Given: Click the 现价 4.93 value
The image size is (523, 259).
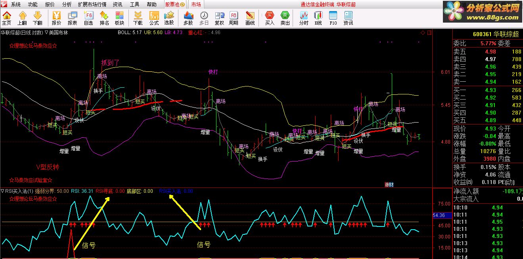Looking at the screenshot, I should 490,129.
